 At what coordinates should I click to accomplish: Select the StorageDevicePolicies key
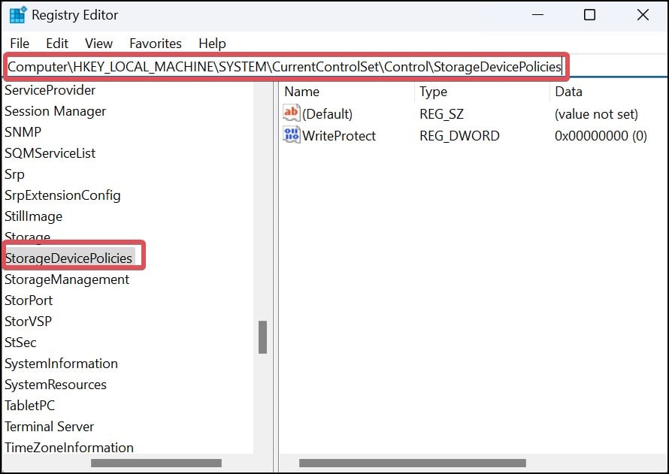point(68,258)
